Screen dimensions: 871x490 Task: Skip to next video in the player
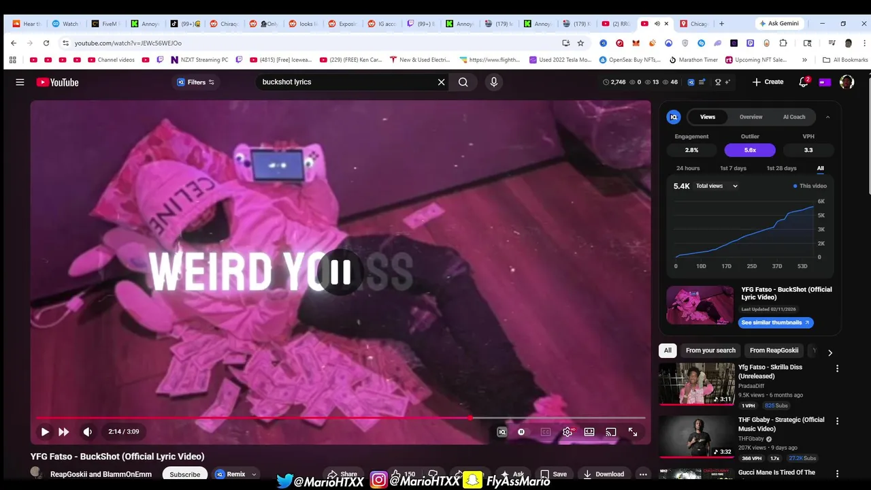point(64,431)
